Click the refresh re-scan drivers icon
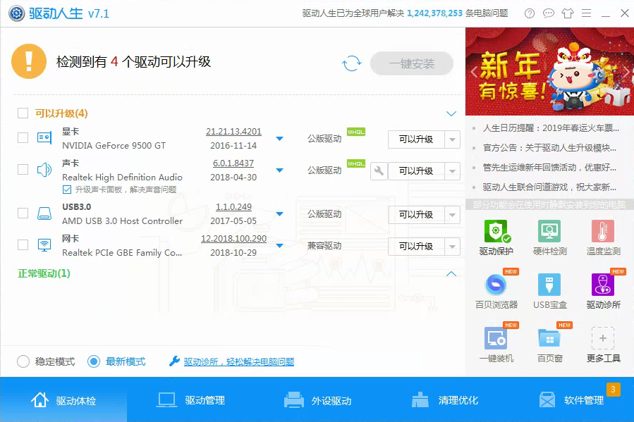Screen dimensions: 634x422 tap(351, 63)
